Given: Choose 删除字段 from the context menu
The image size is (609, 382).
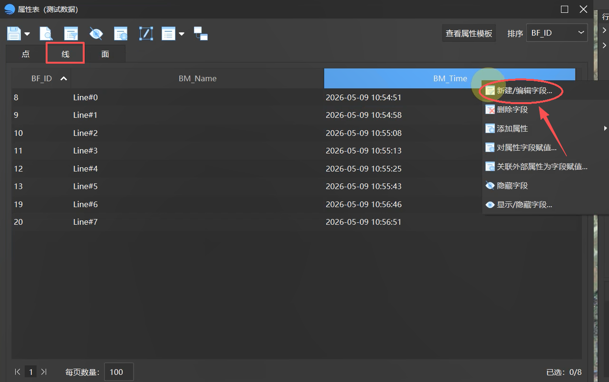Looking at the screenshot, I should (x=512, y=110).
